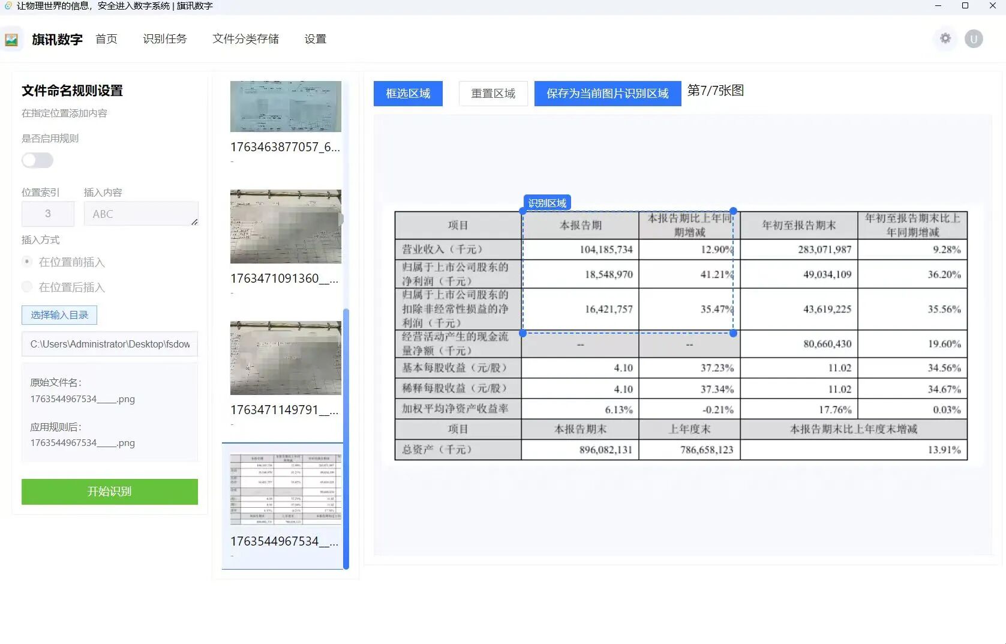Open the settings gear icon

(x=945, y=38)
